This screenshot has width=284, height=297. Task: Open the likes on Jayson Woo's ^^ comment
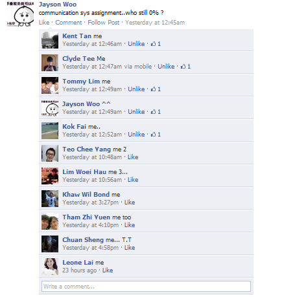pos(156,112)
